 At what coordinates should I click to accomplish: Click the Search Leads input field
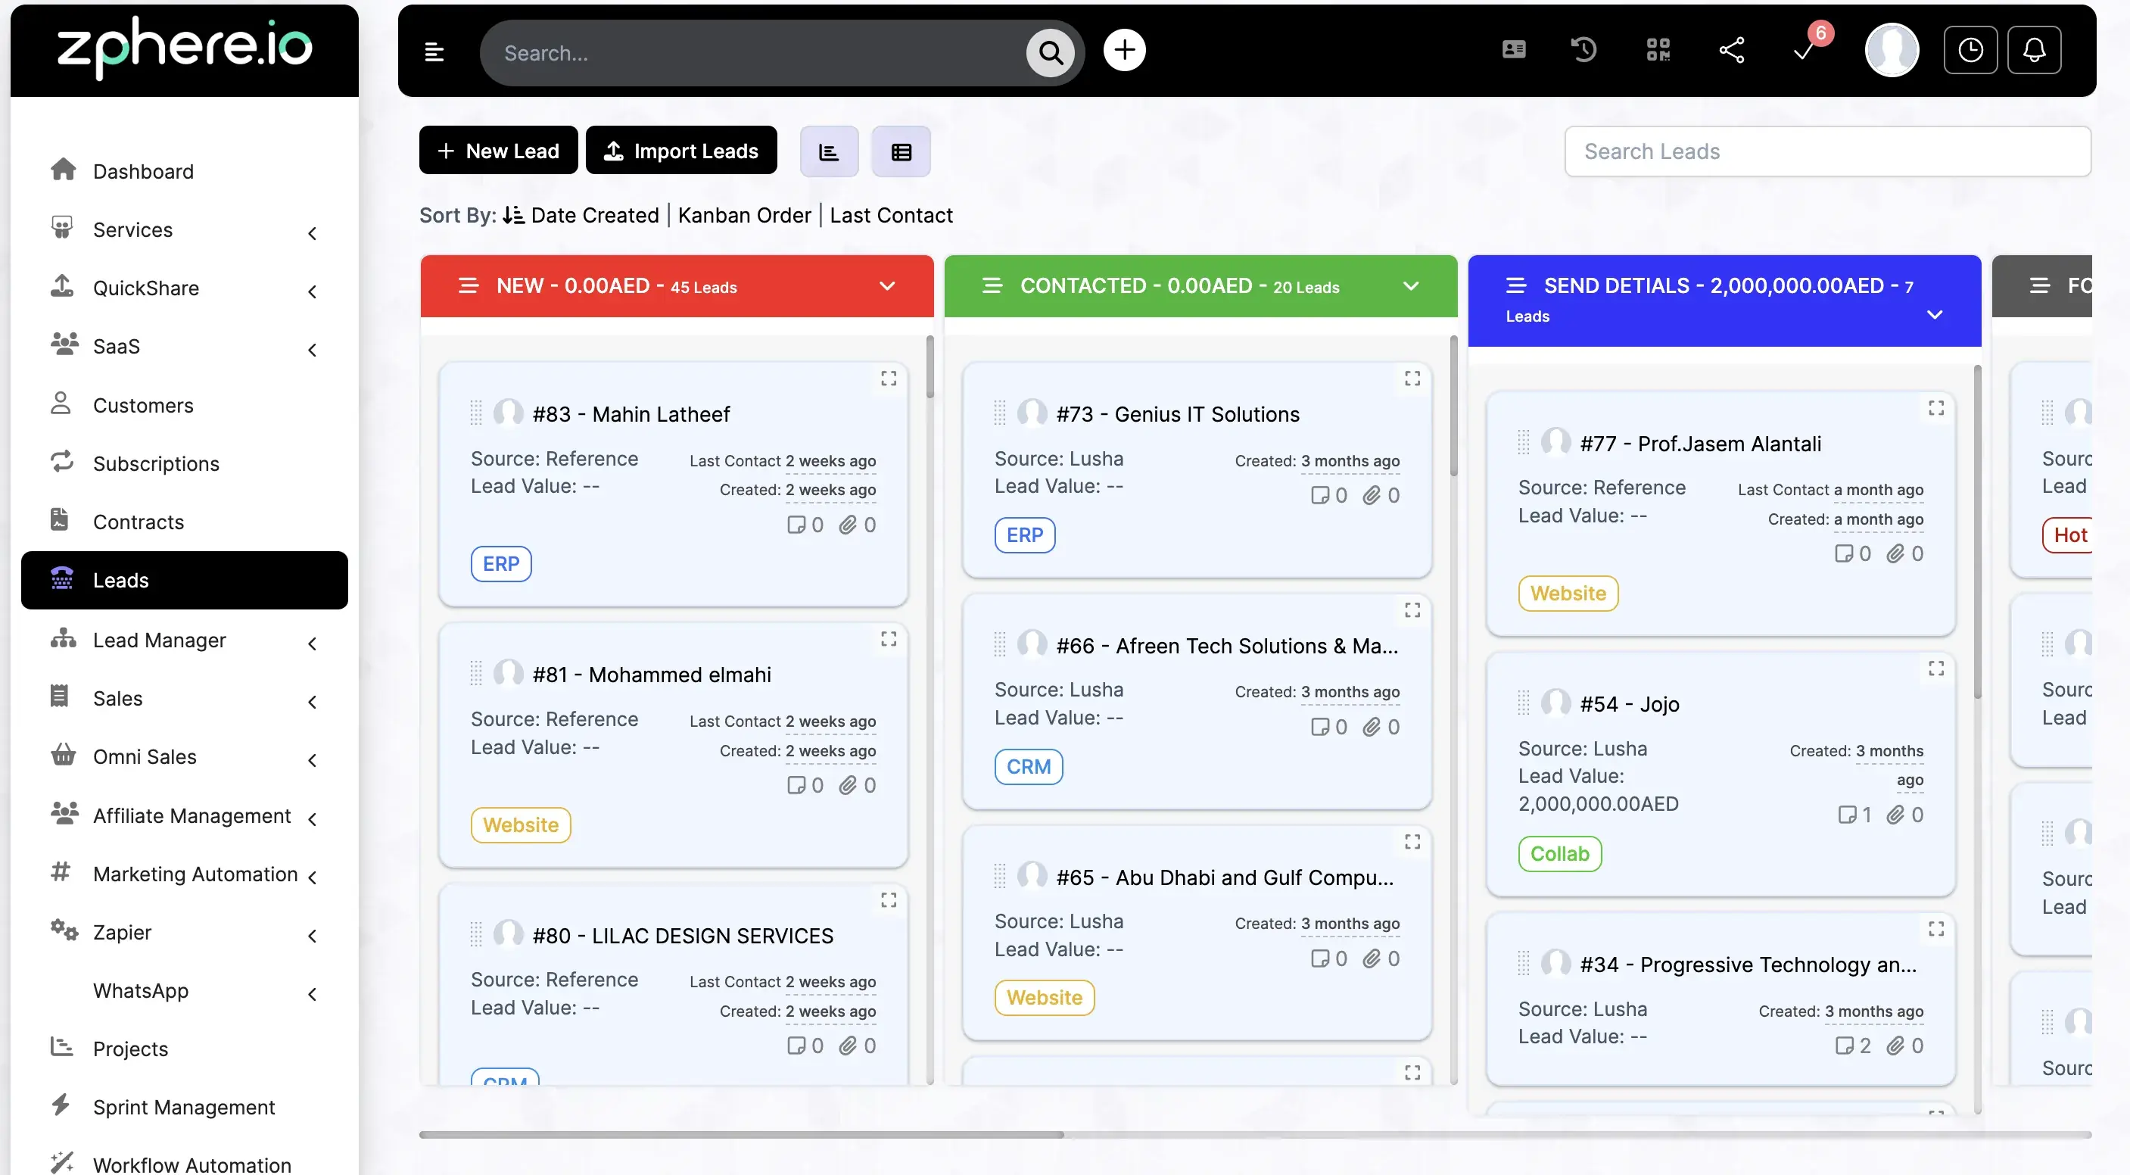click(1826, 152)
